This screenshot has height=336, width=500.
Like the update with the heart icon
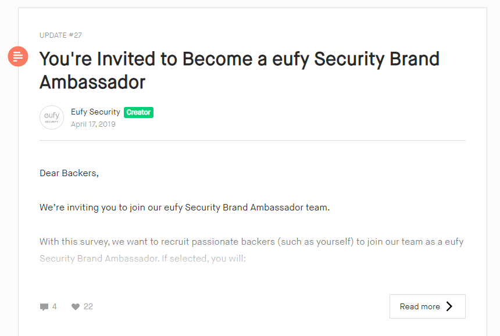pyautogui.click(x=76, y=307)
